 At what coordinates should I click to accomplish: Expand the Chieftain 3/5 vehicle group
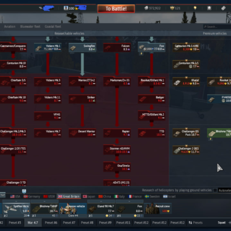[13, 82]
